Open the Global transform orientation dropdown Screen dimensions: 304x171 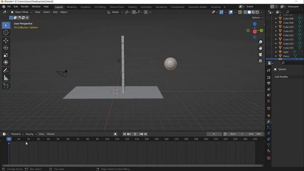[x=115, y=12]
